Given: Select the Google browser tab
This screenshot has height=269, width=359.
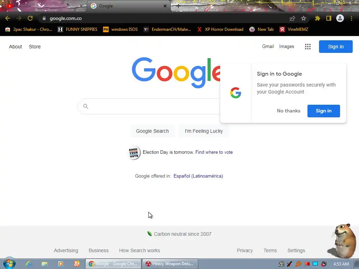Looking at the screenshot, I should (x=128, y=6).
